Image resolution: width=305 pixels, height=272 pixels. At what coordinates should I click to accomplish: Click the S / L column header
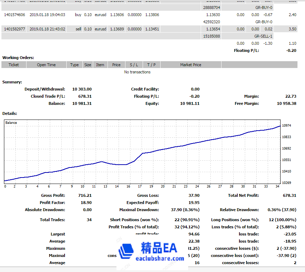click(x=134, y=65)
